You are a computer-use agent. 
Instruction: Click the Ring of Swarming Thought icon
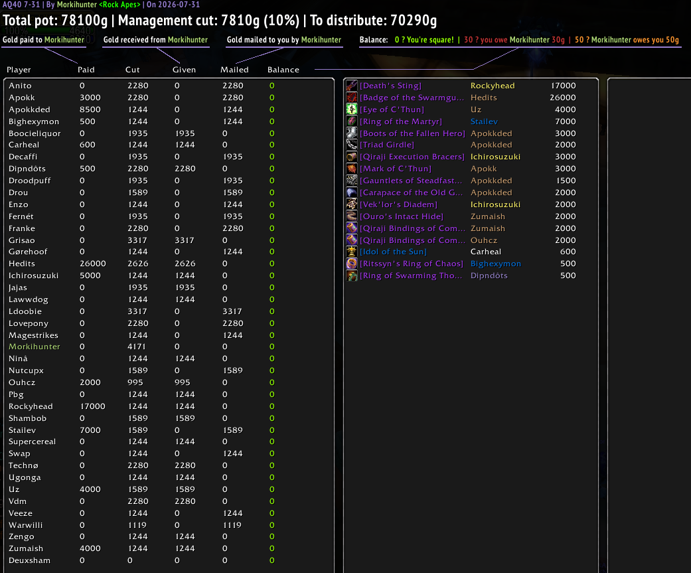point(352,276)
